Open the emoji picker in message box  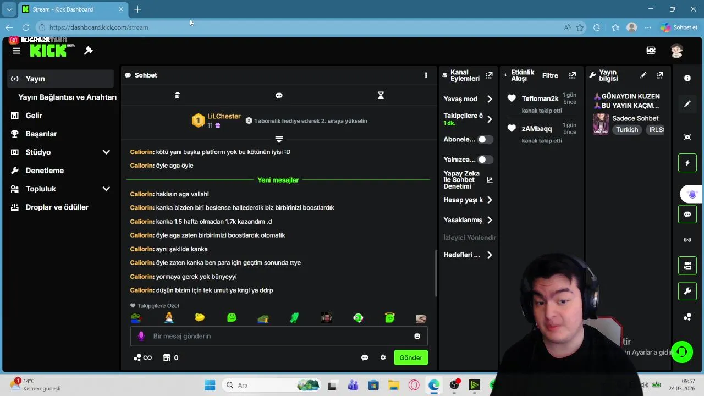point(417,336)
